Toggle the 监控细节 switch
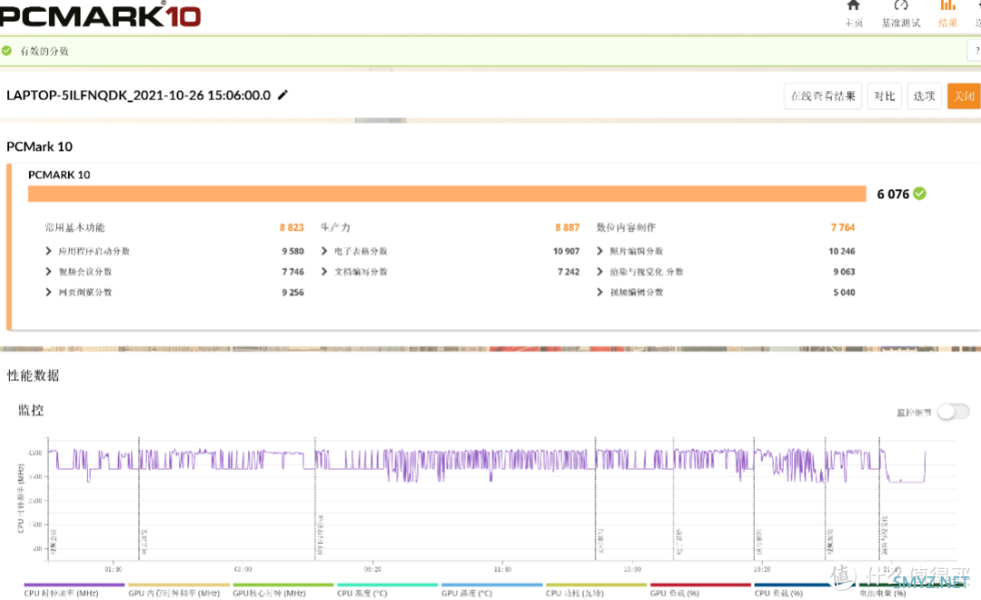This screenshot has width=981, height=600. [954, 412]
